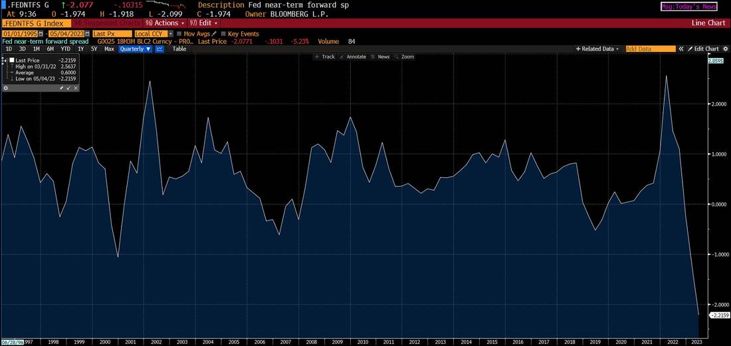The height and width of the screenshot is (346, 731).
Task: Select the 3D time range
Action: coord(23,49)
